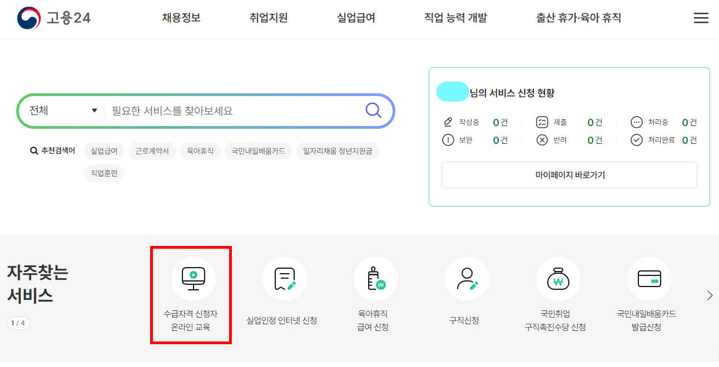Go to 마이페이지 바로가기
The width and height of the screenshot is (719, 367).
point(569,175)
